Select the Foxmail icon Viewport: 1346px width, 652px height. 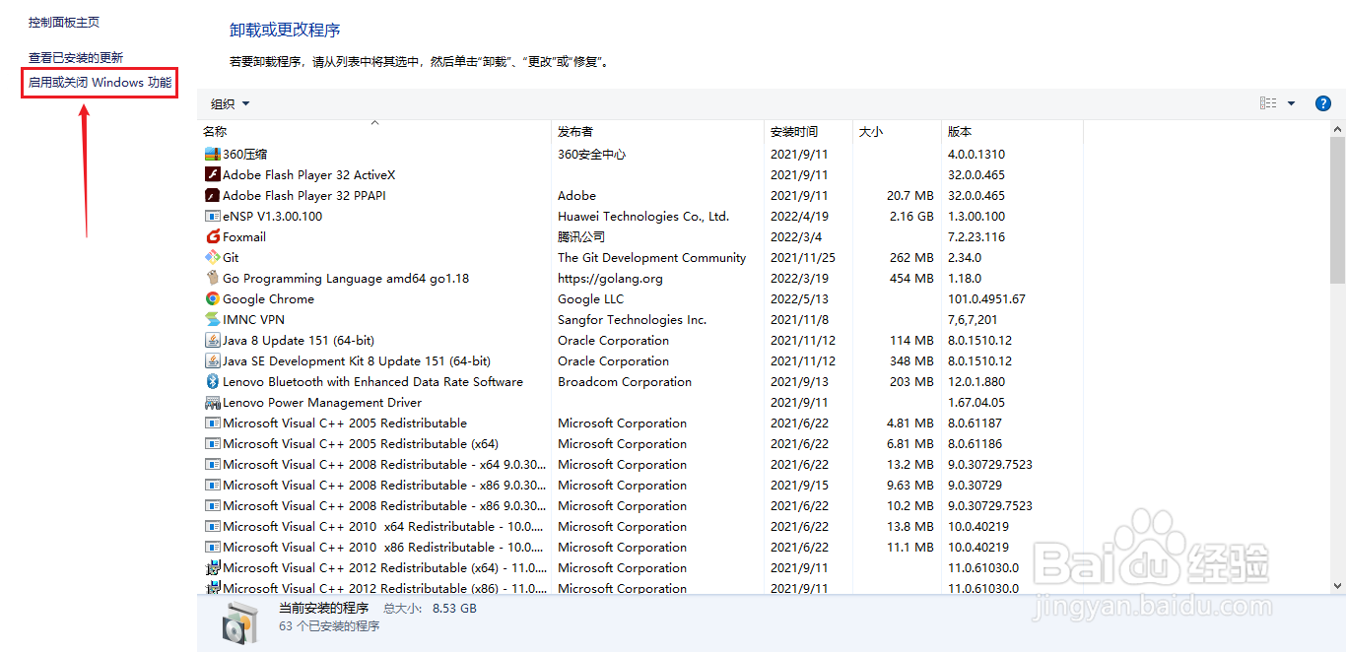click(x=212, y=236)
